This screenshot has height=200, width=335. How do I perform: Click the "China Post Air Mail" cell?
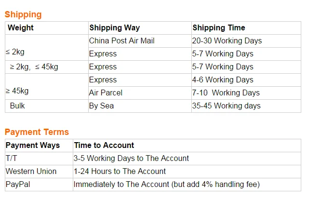pyautogui.click(x=121, y=41)
